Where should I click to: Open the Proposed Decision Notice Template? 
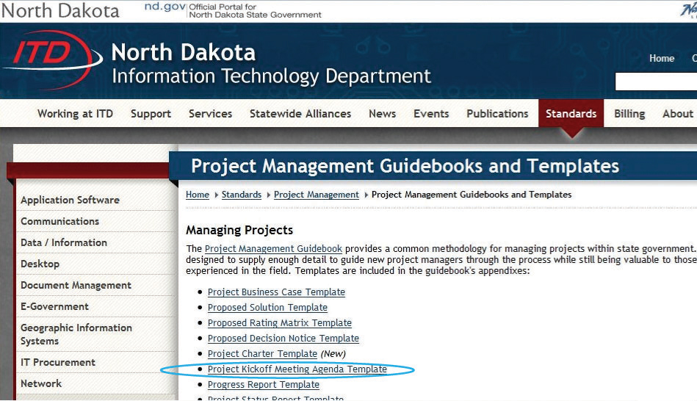[x=284, y=339]
